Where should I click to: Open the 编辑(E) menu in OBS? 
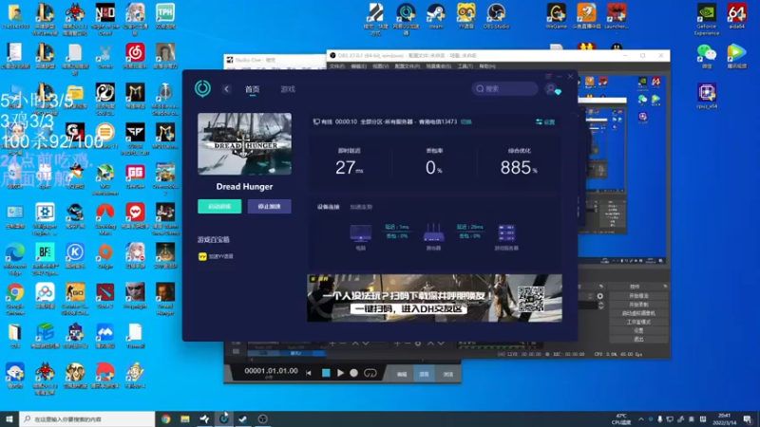click(359, 66)
